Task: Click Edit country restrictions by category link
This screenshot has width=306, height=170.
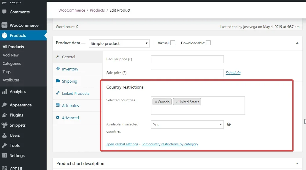Action: (170, 144)
